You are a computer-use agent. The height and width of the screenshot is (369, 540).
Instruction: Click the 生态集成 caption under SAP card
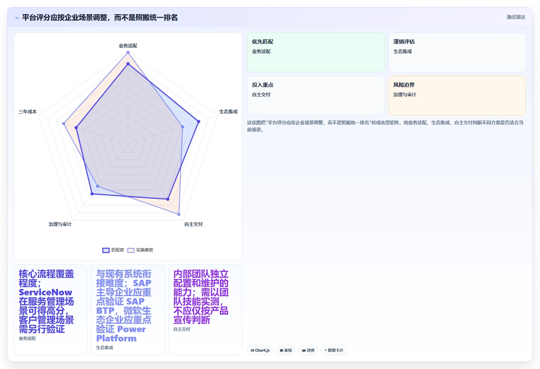tap(104, 348)
